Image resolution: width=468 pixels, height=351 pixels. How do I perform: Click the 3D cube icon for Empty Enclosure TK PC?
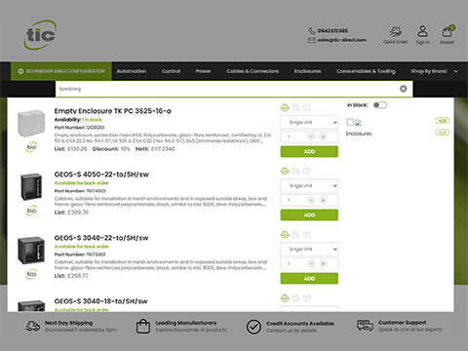coord(306,107)
